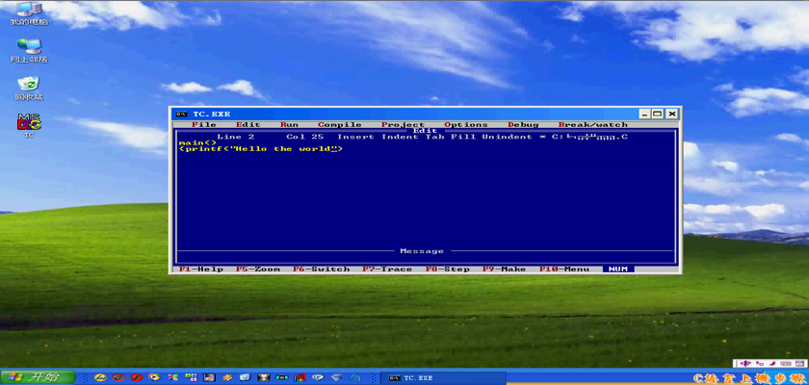Click the 'Line 2' status indicator
809x385 pixels.
click(235, 137)
